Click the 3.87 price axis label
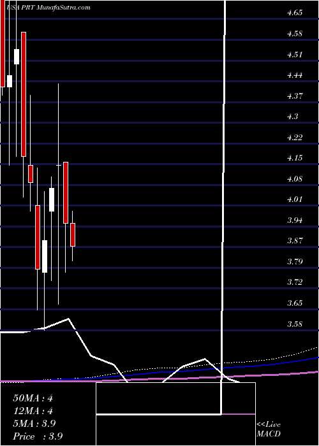This screenshot has height=446, width=319. 295,241
